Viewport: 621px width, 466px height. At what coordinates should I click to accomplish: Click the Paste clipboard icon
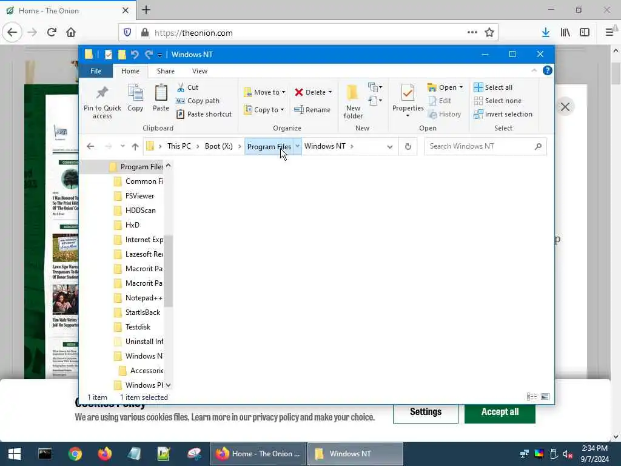[161, 93]
